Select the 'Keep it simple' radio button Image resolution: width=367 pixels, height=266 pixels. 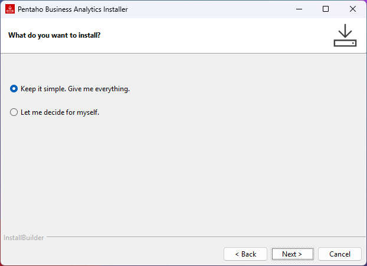coord(14,89)
